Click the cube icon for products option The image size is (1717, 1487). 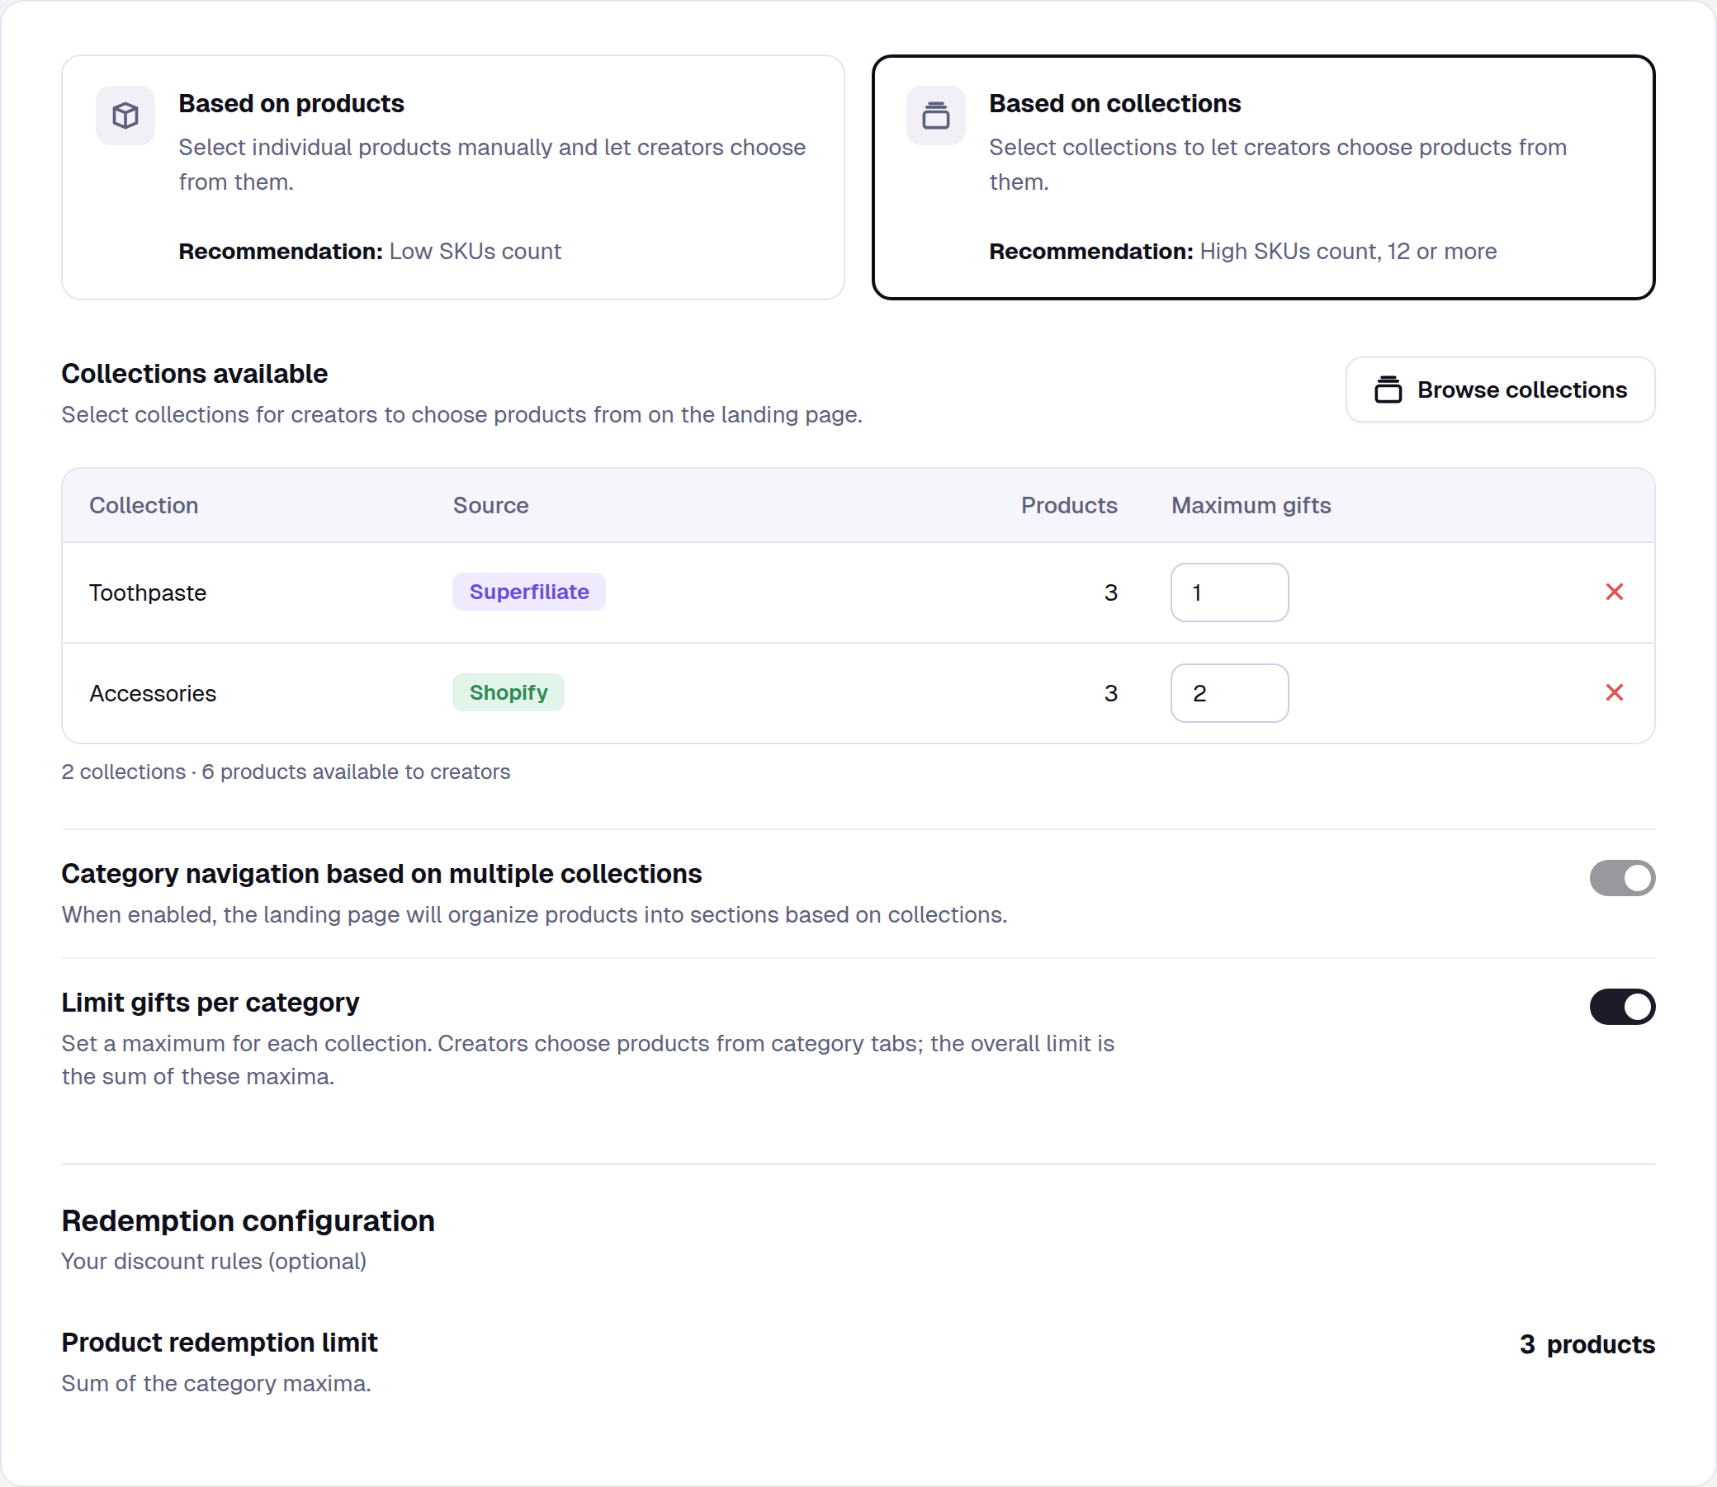click(125, 116)
